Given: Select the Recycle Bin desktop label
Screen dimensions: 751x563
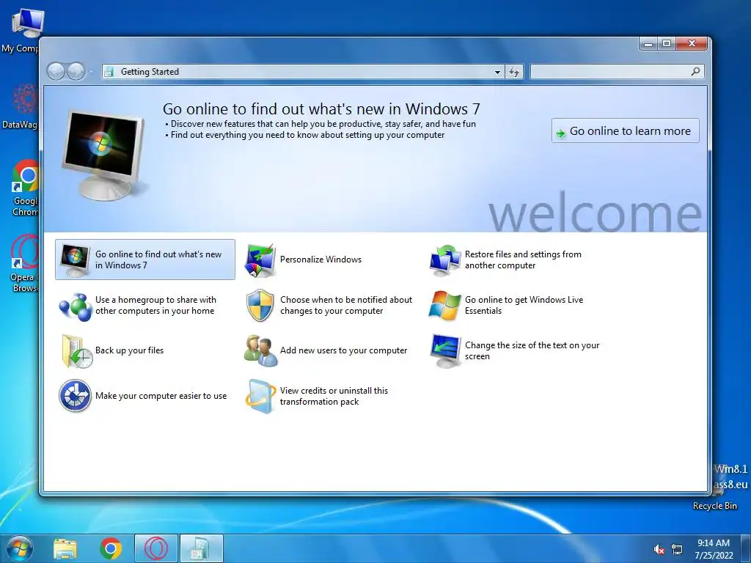Looking at the screenshot, I should click(x=714, y=506).
